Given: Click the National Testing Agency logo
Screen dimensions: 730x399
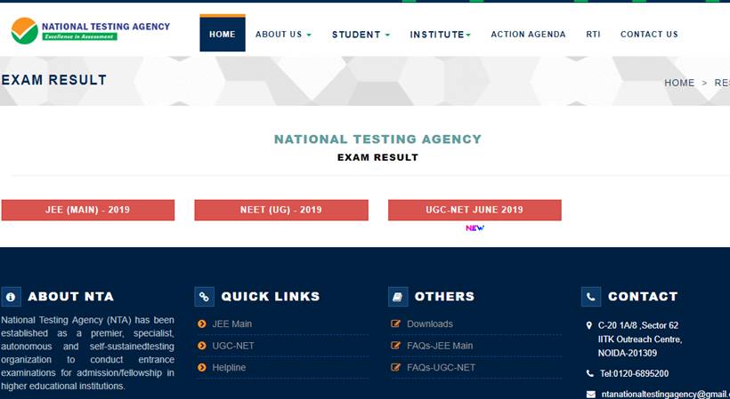Looking at the screenshot, I should (x=91, y=31).
